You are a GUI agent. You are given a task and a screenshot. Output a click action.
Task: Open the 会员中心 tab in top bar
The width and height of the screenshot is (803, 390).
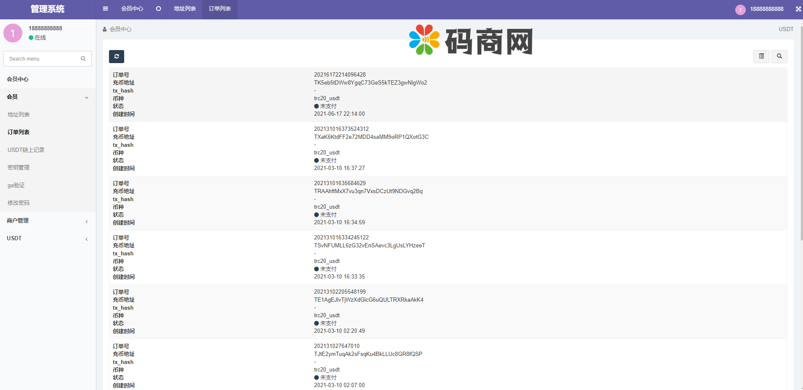[x=132, y=9]
